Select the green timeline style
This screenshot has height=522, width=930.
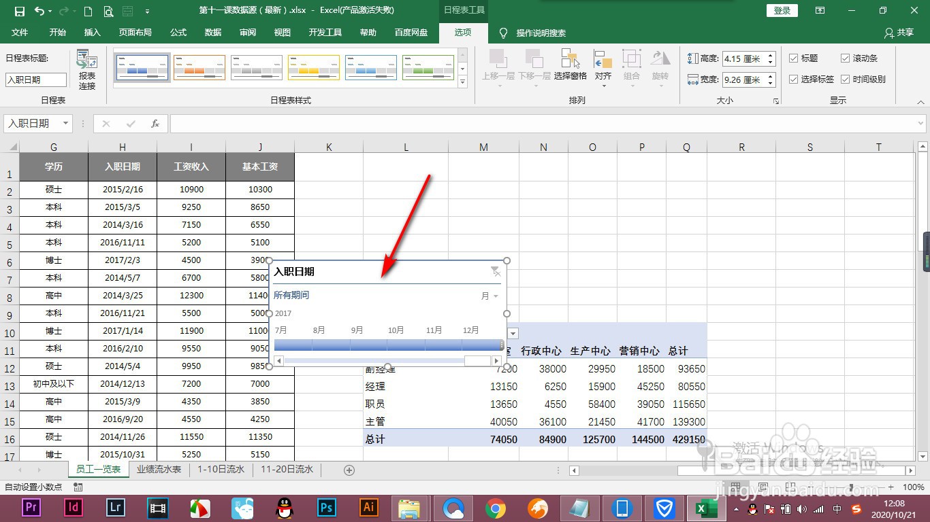(x=428, y=68)
